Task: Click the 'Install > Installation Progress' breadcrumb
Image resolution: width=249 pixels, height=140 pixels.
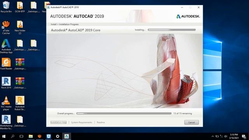Action: (65, 24)
